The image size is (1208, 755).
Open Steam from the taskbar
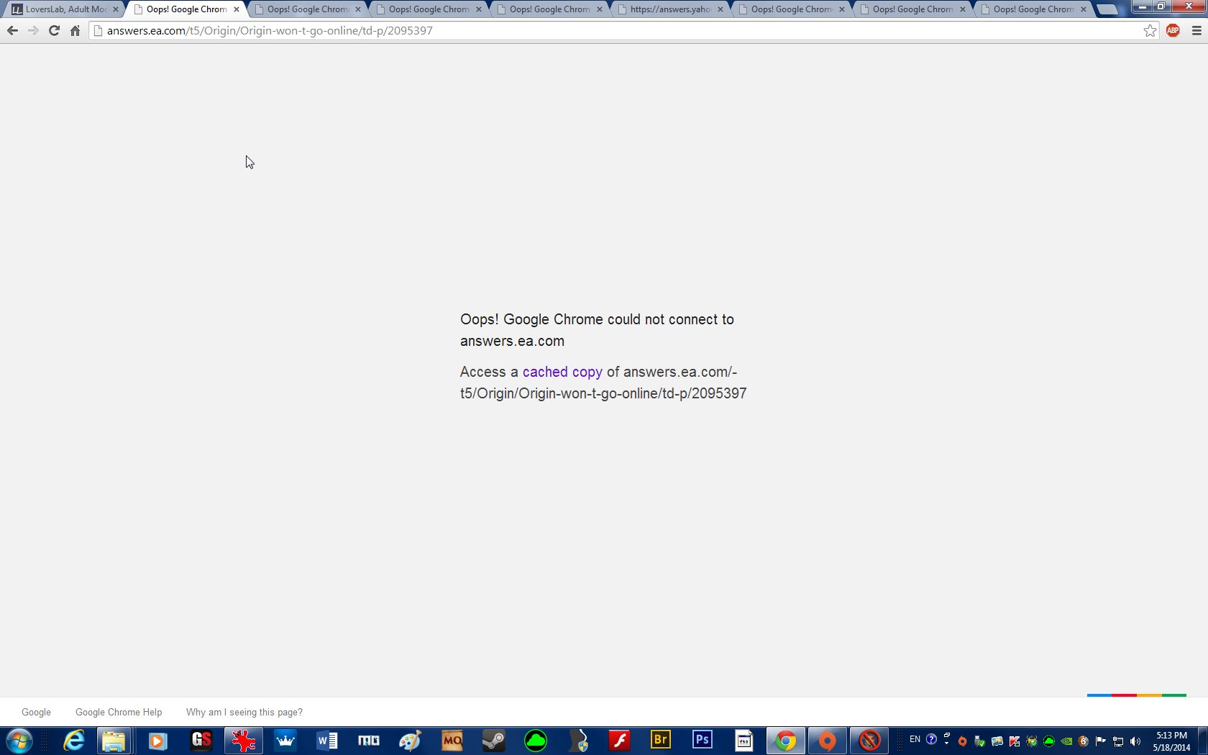point(493,740)
